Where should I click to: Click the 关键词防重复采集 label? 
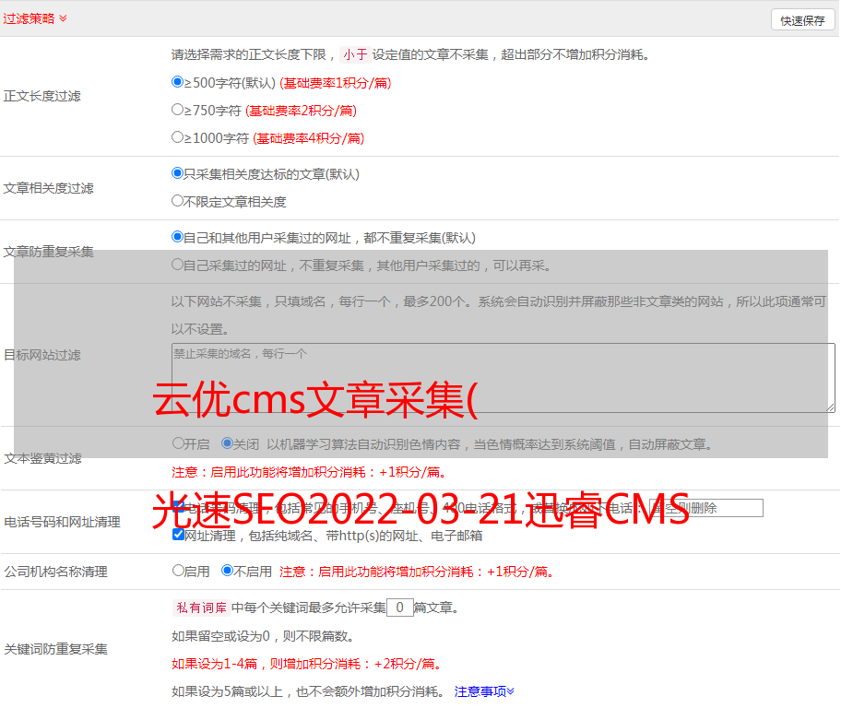click(55, 649)
